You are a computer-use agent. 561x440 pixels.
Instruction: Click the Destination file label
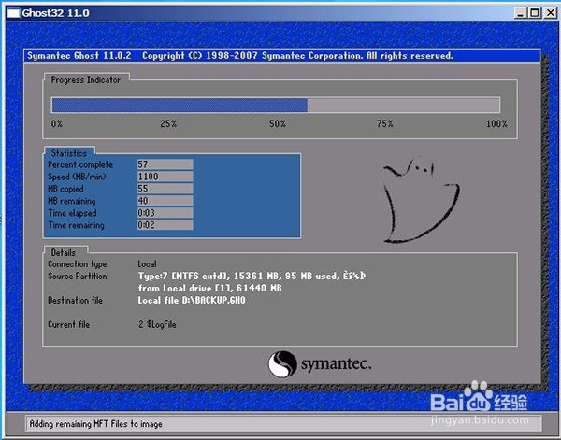click(75, 300)
